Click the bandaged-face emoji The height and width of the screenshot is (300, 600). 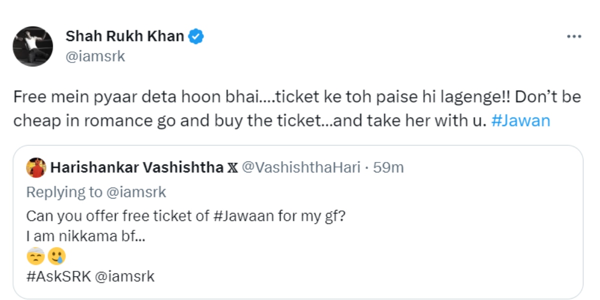[x=35, y=256]
